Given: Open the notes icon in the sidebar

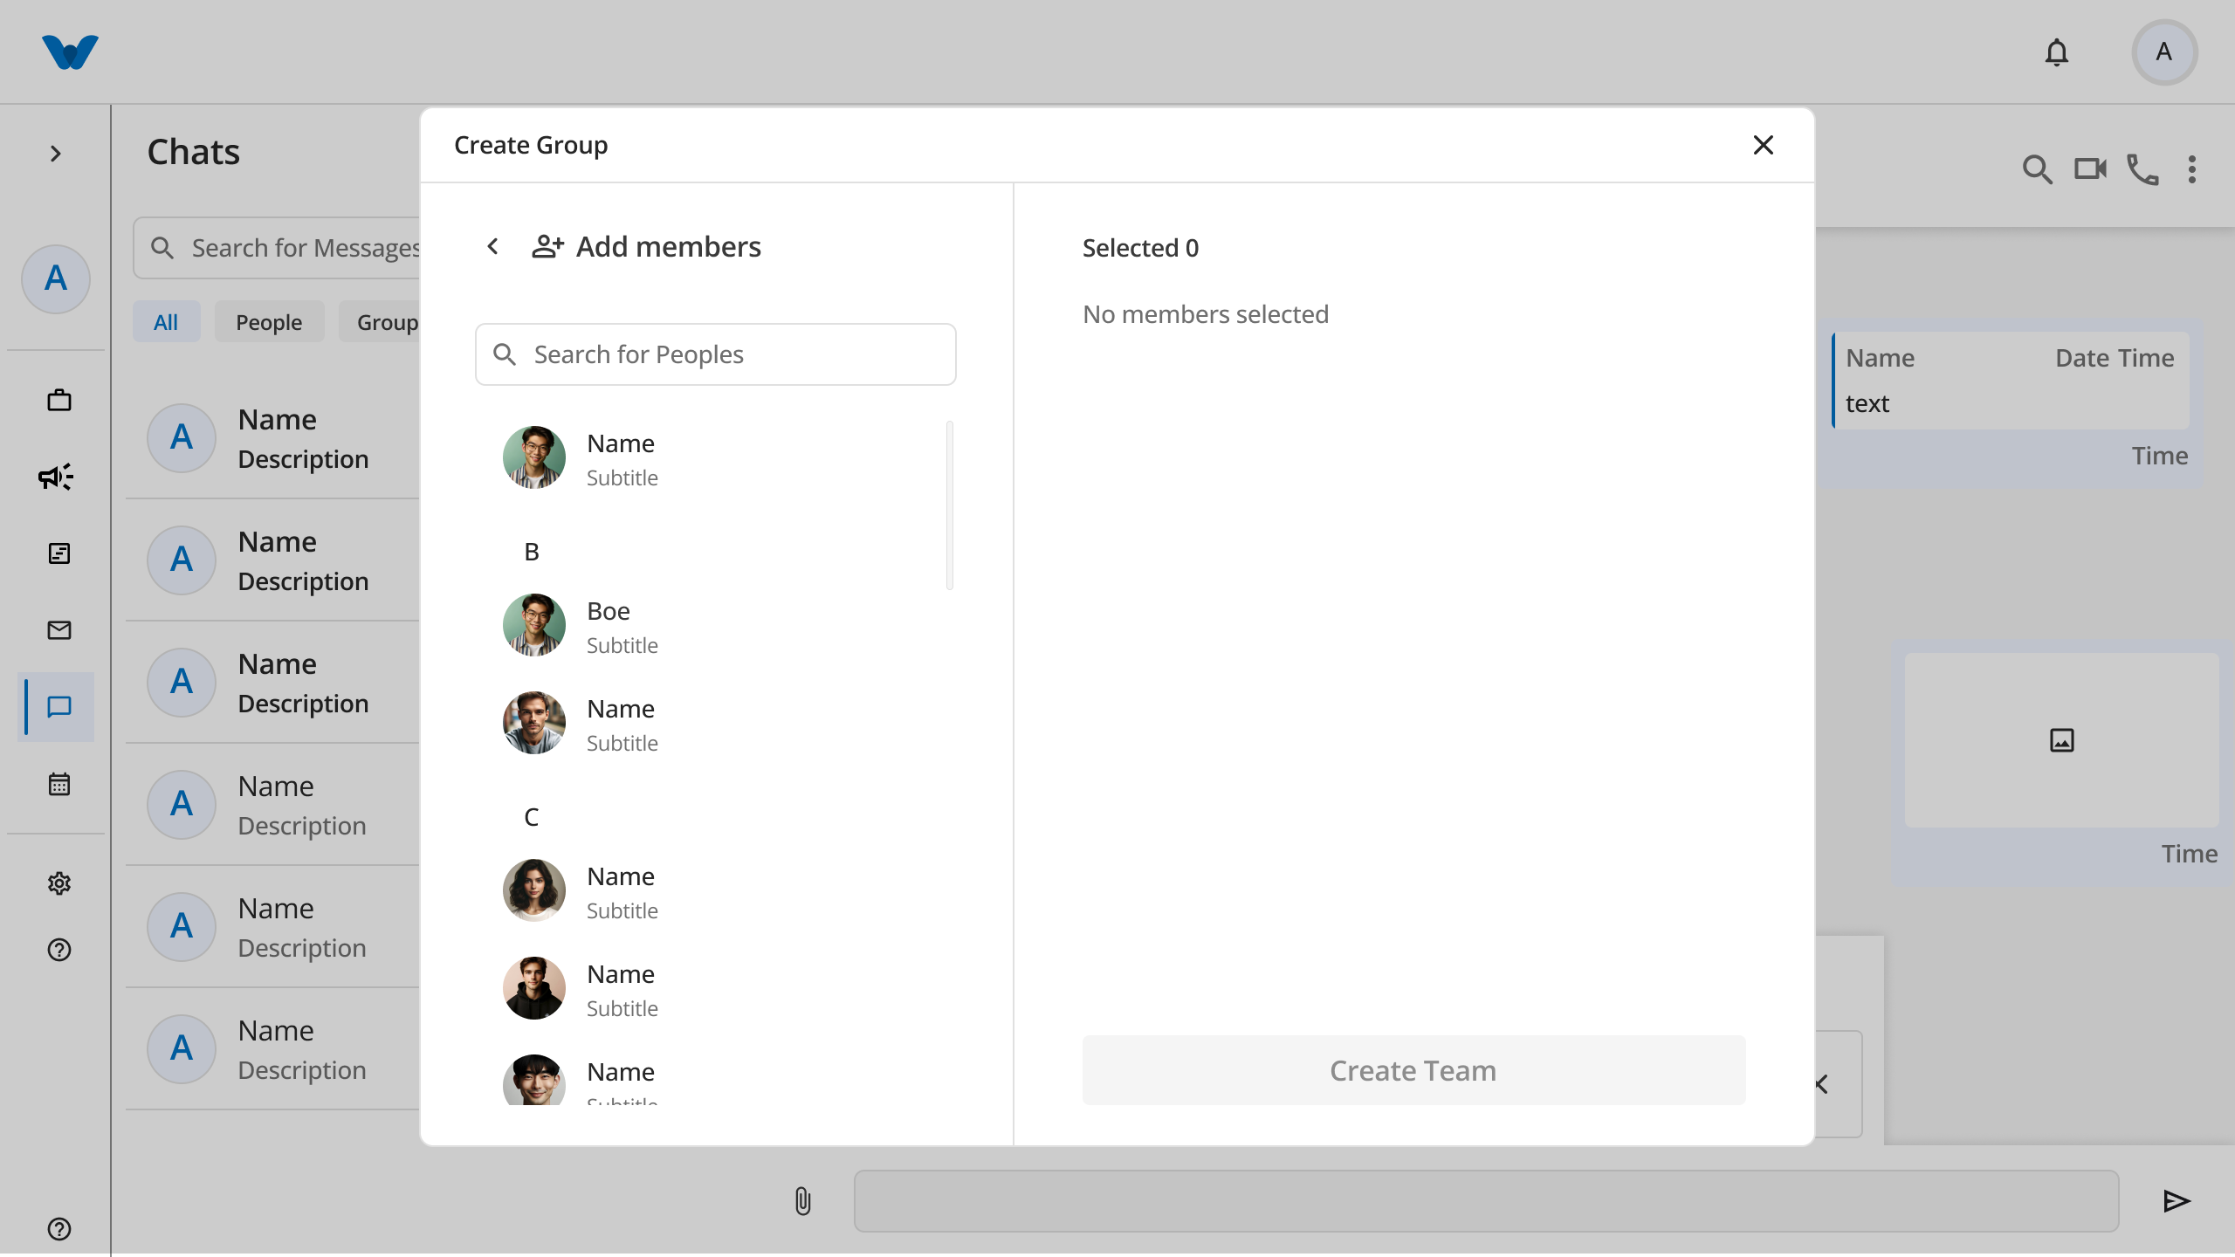Looking at the screenshot, I should click(x=59, y=553).
